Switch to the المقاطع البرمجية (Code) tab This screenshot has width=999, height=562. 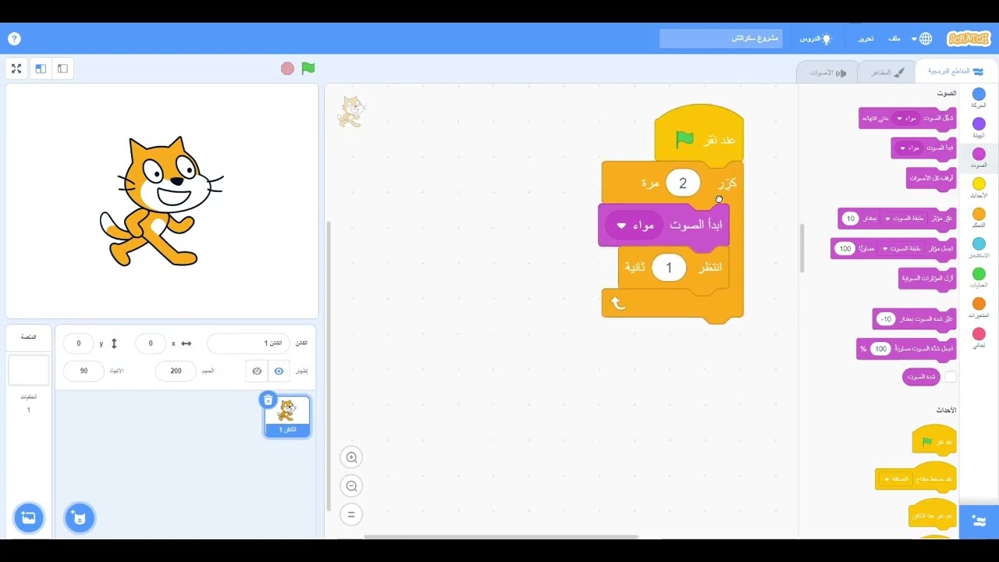955,72
